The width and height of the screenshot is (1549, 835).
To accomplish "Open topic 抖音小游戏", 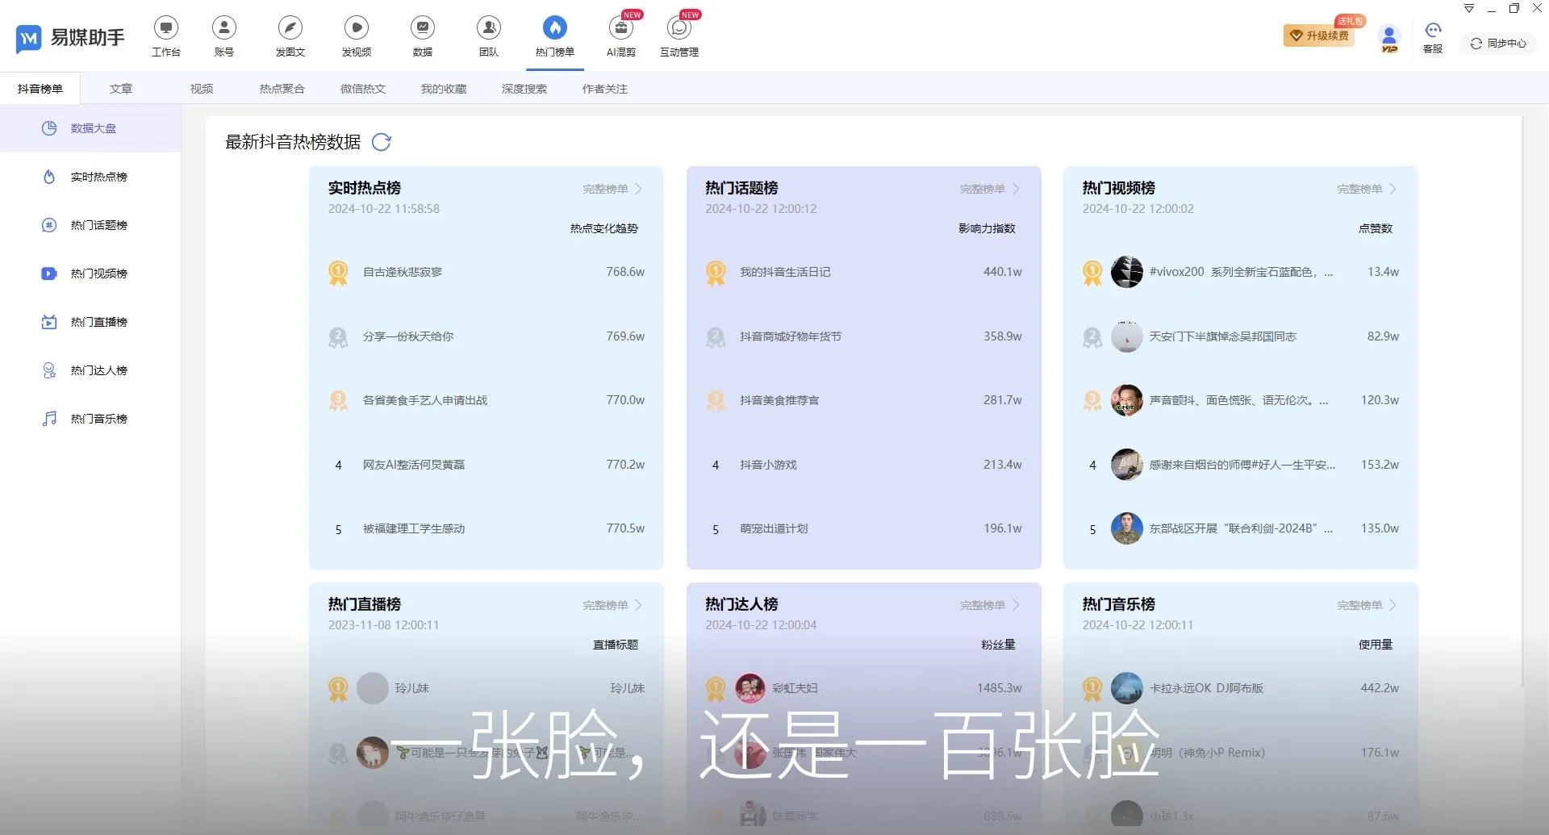I will pos(768,465).
